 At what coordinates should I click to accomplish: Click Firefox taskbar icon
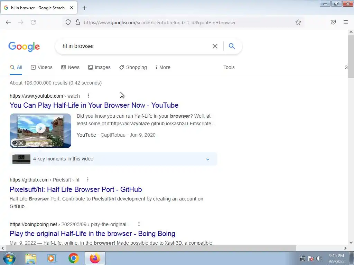pos(95,258)
